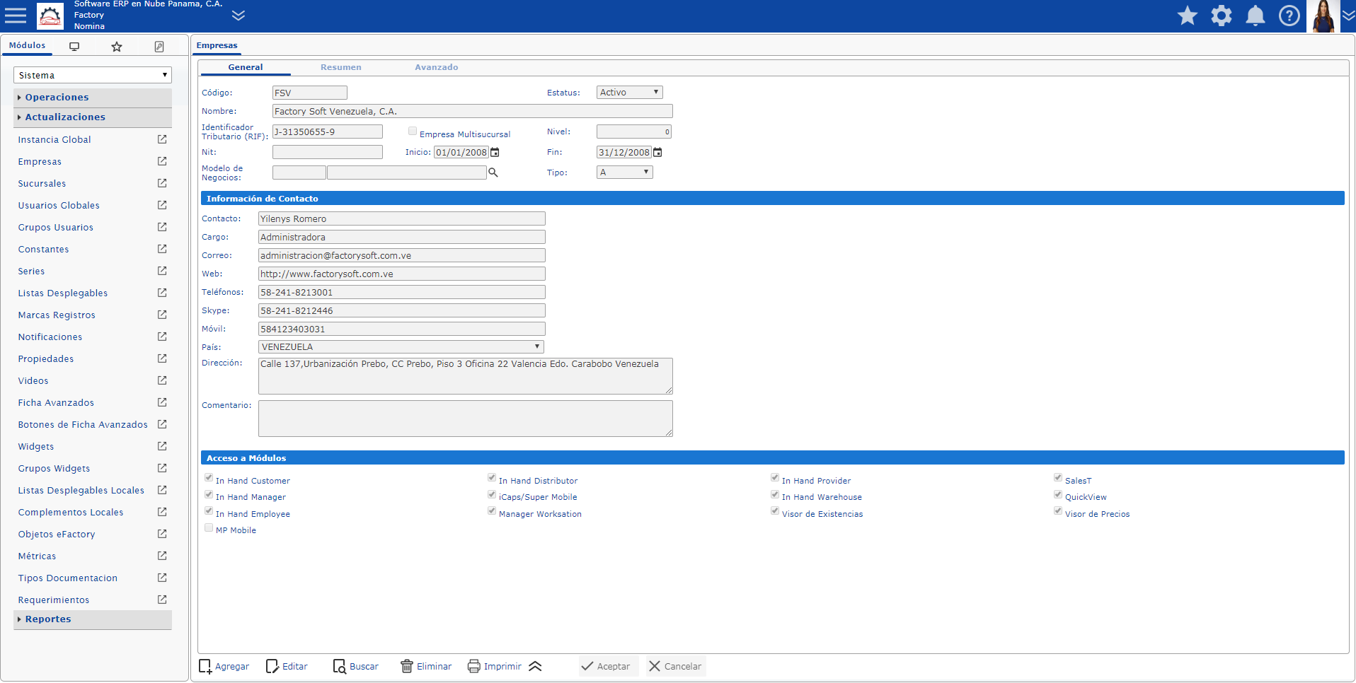
Task: Open the hamburger main menu
Action: coord(16,15)
